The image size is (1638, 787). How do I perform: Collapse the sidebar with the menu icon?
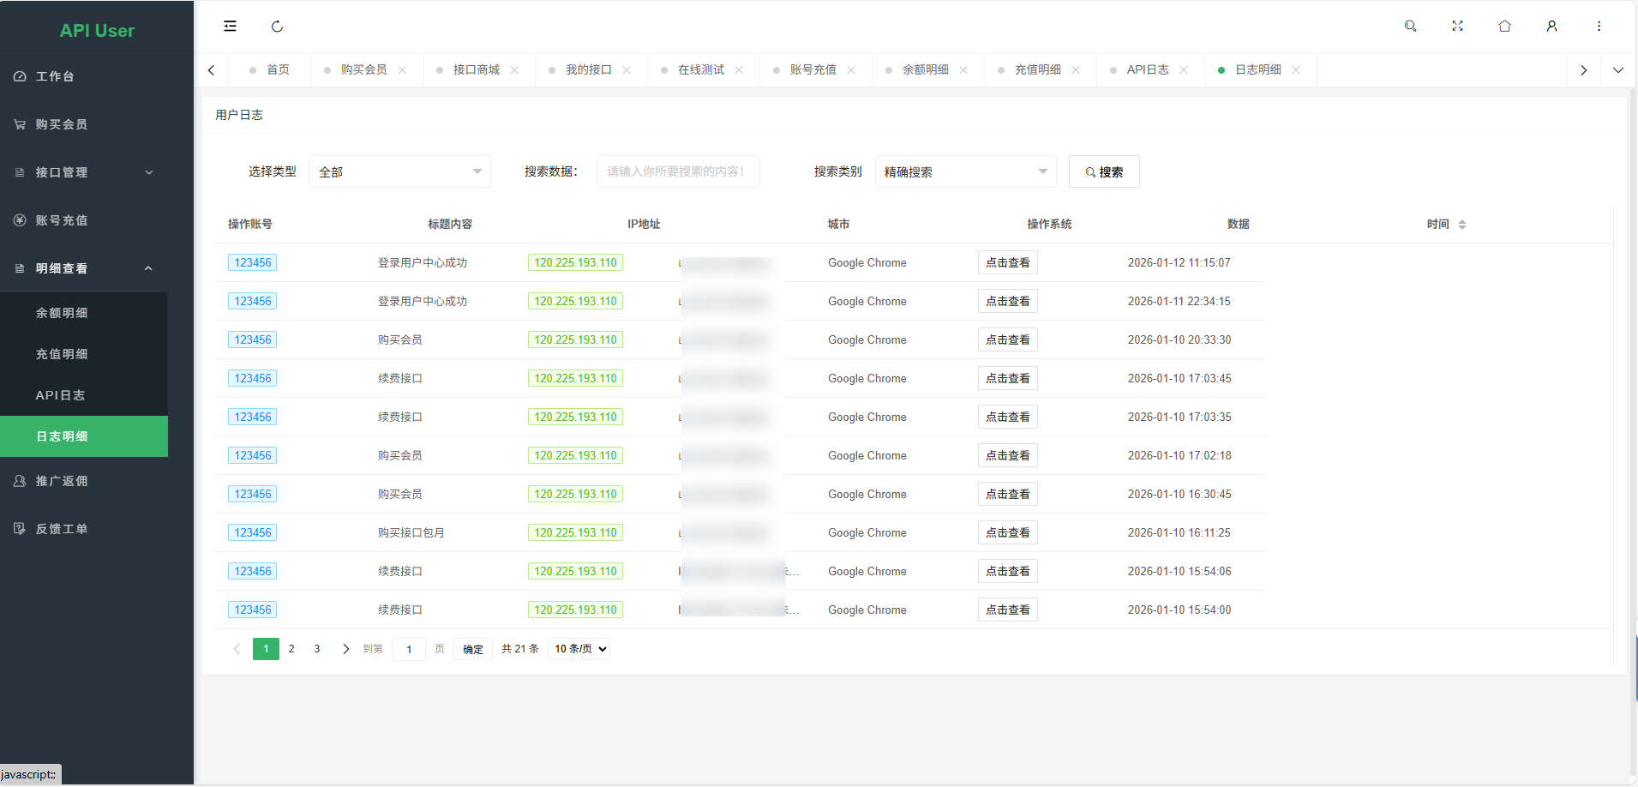coord(230,26)
